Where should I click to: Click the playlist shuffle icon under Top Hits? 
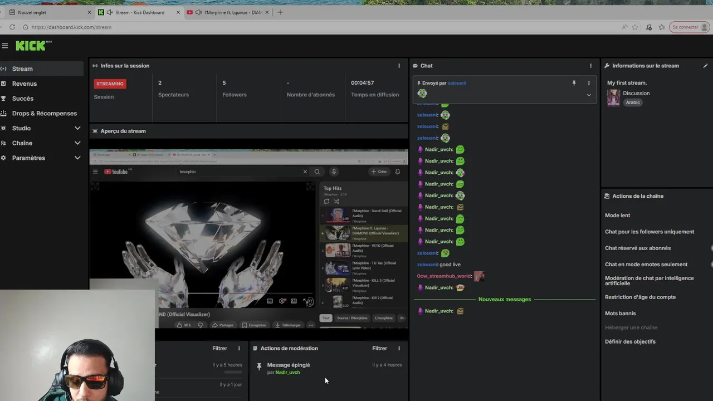pyautogui.click(x=336, y=201)
